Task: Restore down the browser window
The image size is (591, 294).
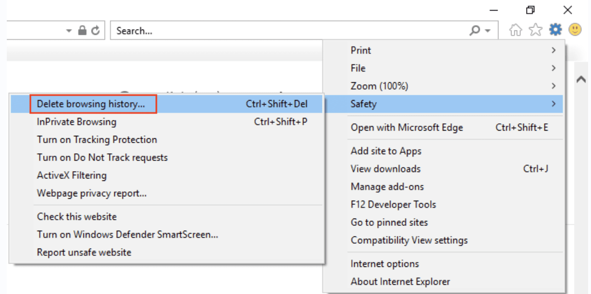Action: [530, 10]
